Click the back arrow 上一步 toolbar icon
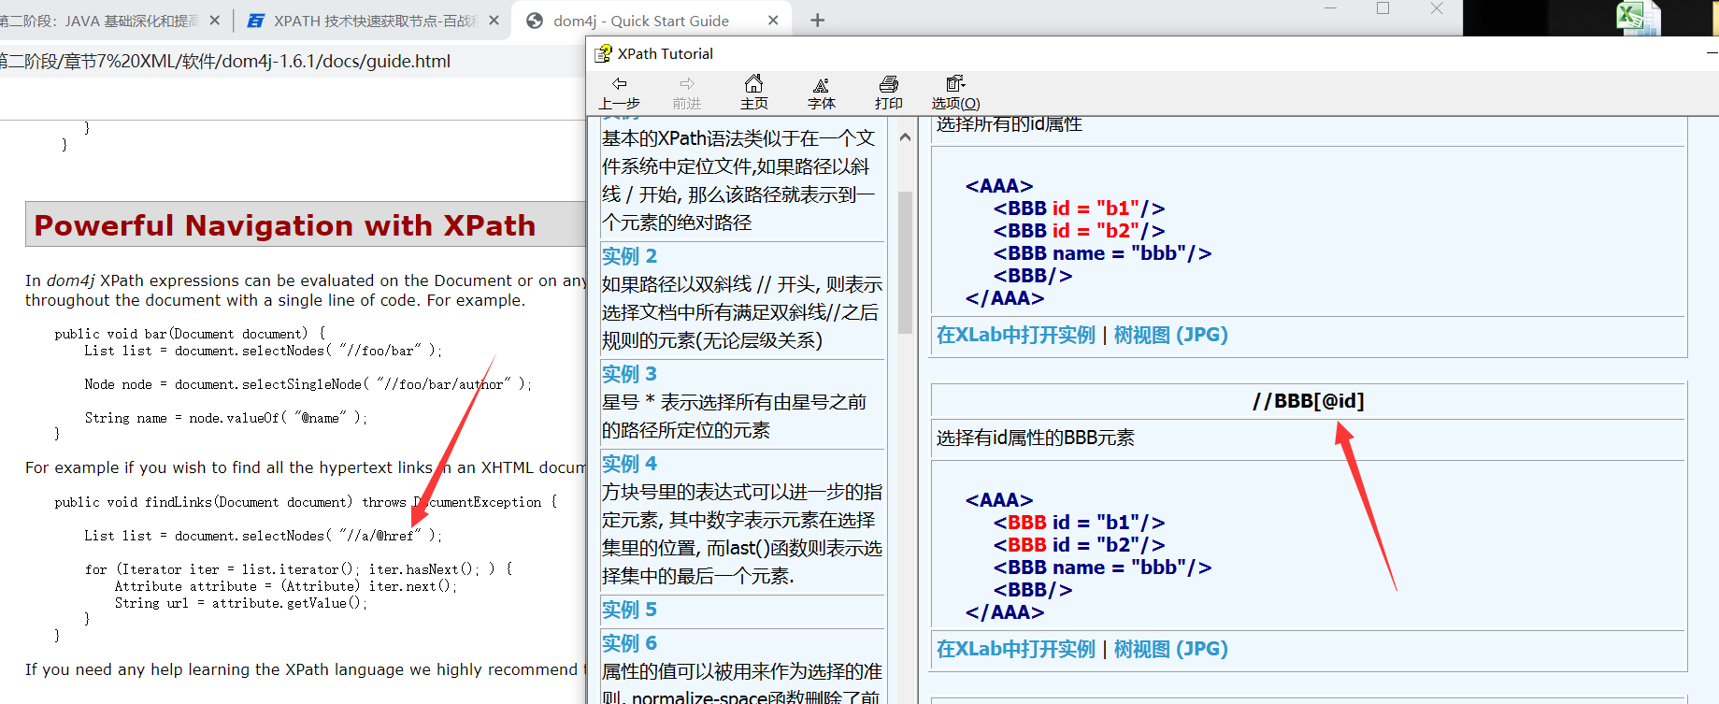 click(x=619, y=93)
